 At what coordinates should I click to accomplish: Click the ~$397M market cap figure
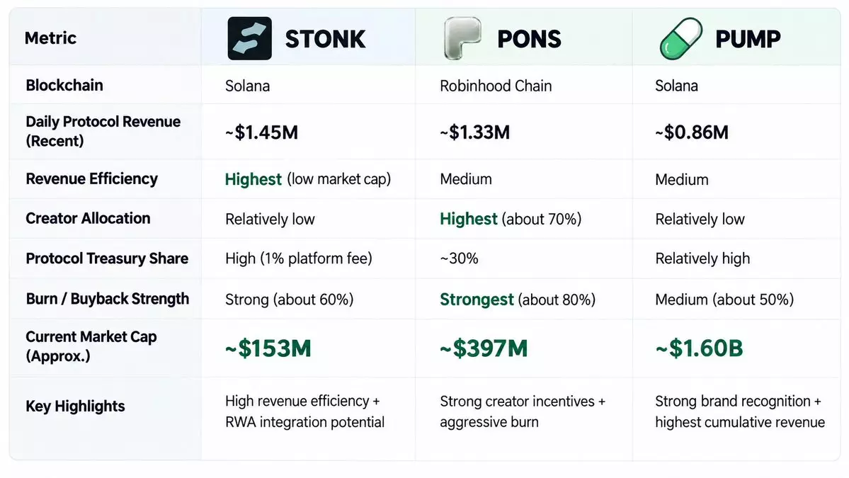coord(484,348)
